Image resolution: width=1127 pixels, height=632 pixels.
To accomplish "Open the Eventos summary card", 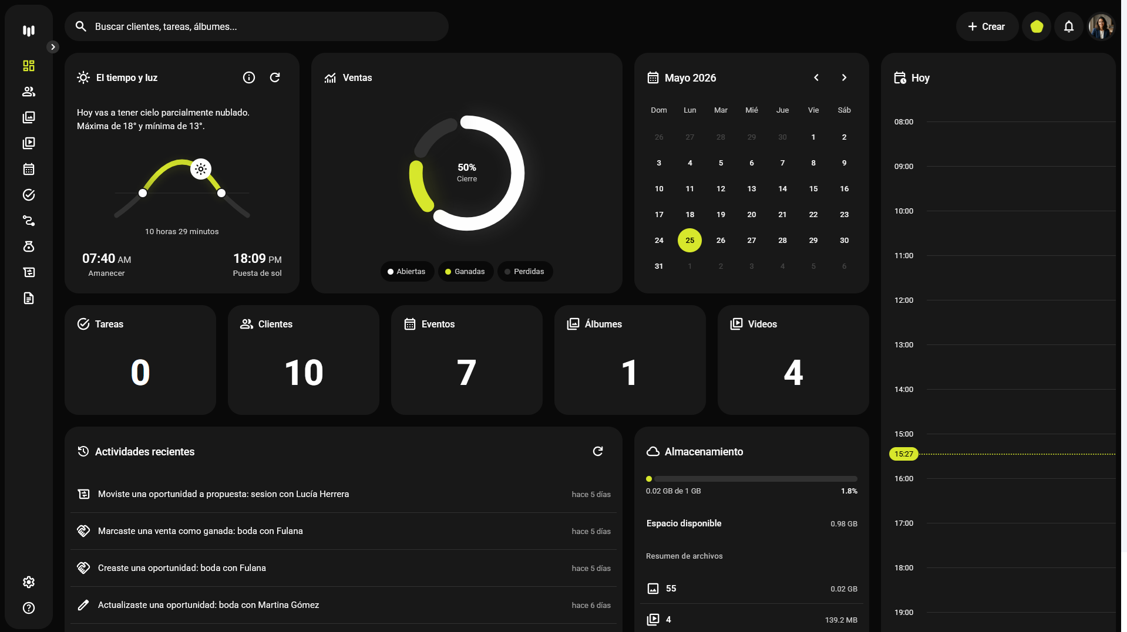I will click(467, 360).
